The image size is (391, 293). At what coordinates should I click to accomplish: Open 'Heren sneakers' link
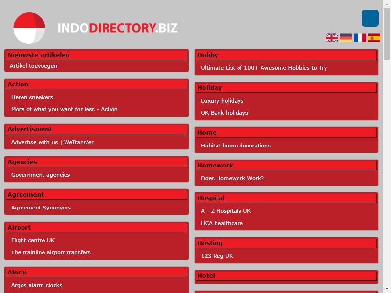coord(32,97)
